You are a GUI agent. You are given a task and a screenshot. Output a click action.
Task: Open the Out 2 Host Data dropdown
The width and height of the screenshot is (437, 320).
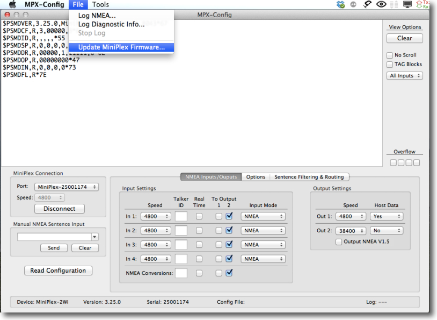pyautogui.click(x=387, y=231)
